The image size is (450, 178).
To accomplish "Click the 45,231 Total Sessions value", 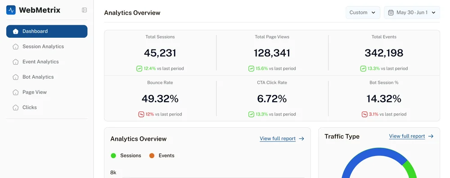I will pyautogui.click(x=160, y=53).
